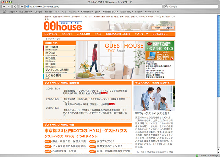
Task: Select RYO両国 in the CONTENTS list
Action: pyautogui.click(x=59, y=65)
